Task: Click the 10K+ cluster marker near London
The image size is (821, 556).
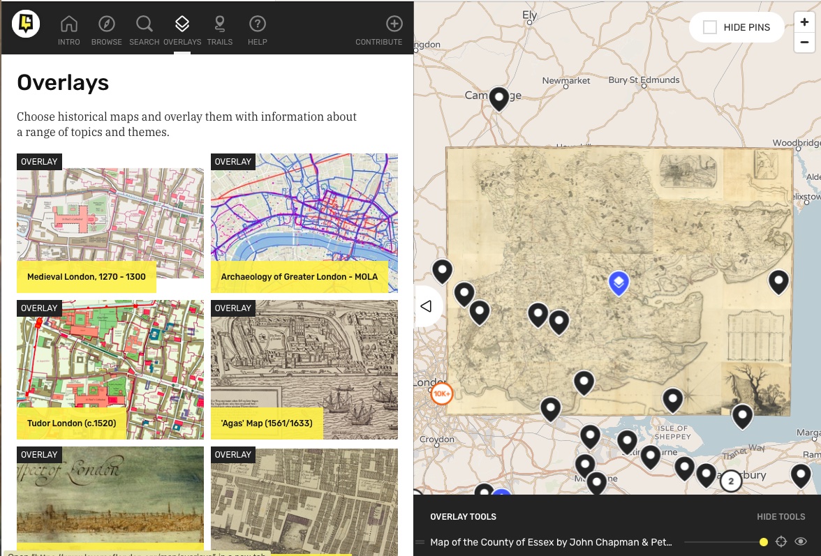Action: point(441,393)
